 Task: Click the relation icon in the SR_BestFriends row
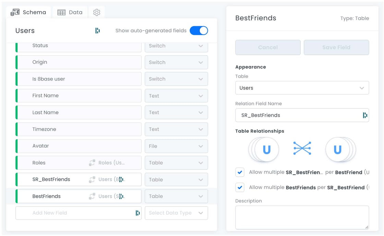pyautogui.click(x=92, y=180)
